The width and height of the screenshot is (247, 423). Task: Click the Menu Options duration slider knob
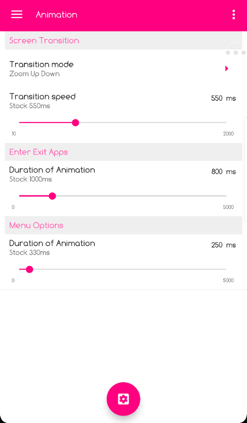[x=30, y=269]
